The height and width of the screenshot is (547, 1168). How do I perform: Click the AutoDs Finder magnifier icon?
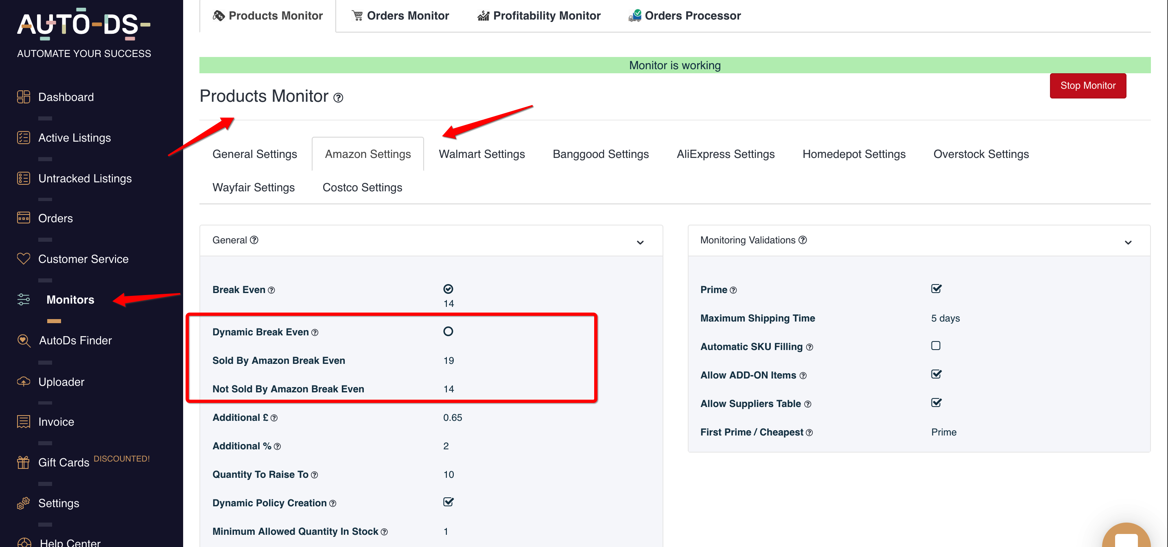(24, 341)
